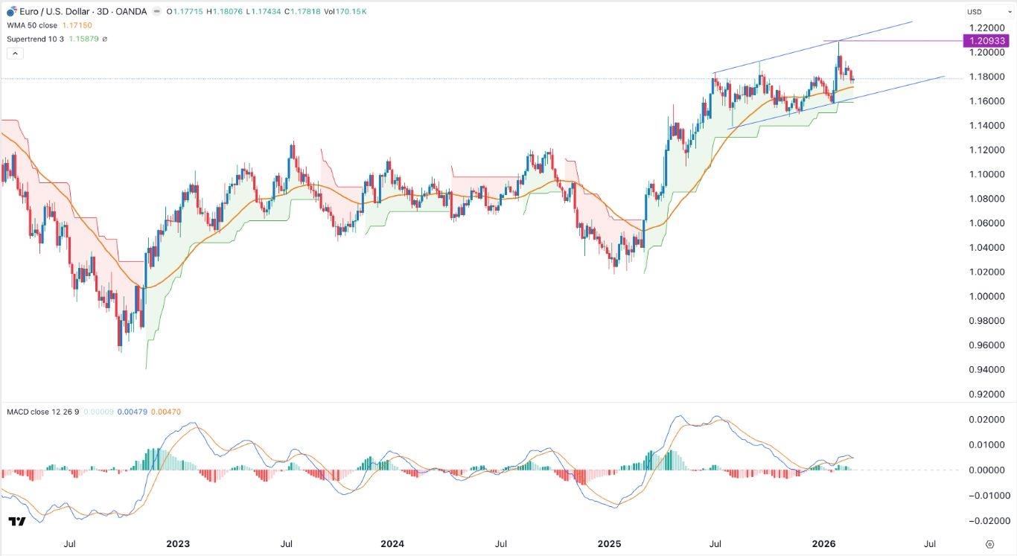Select the 2025 label on the time axis
This screenshot has width=1017, height=556.
(609, 544)
